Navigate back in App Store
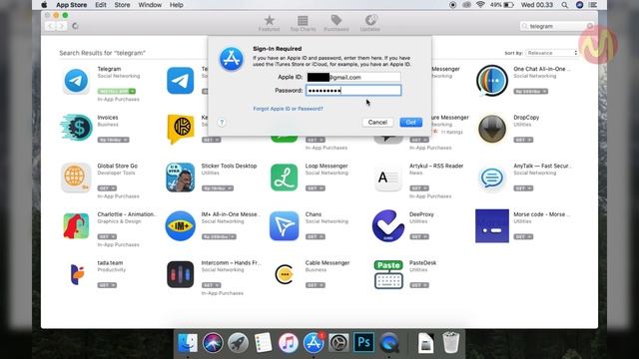 coord(50,26)
